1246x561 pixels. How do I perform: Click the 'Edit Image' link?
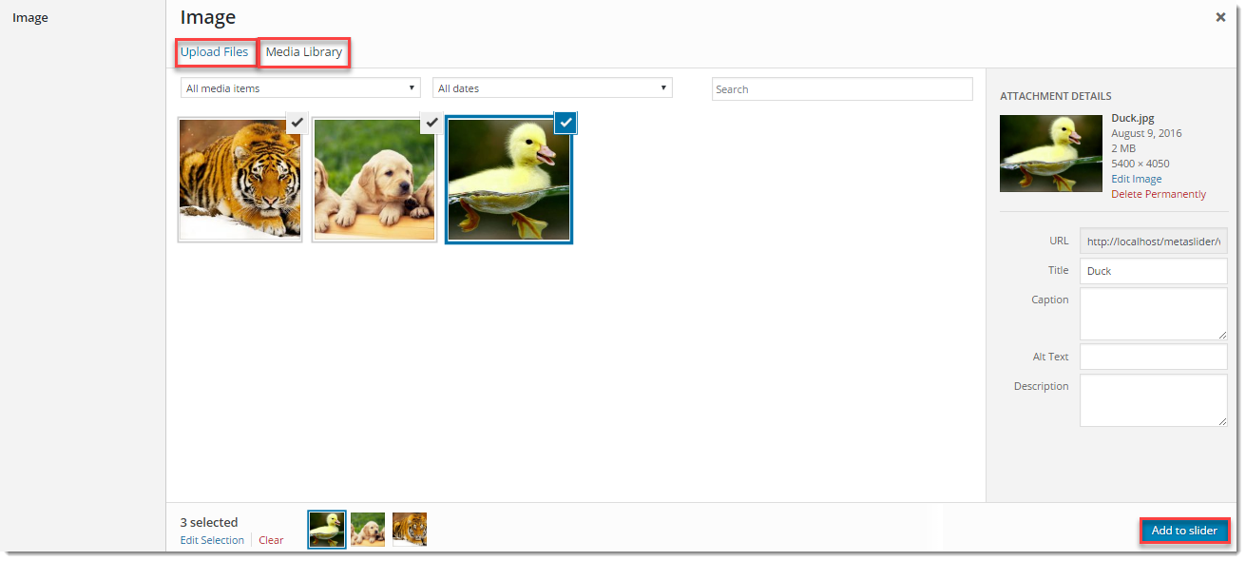click(1136, 179)
